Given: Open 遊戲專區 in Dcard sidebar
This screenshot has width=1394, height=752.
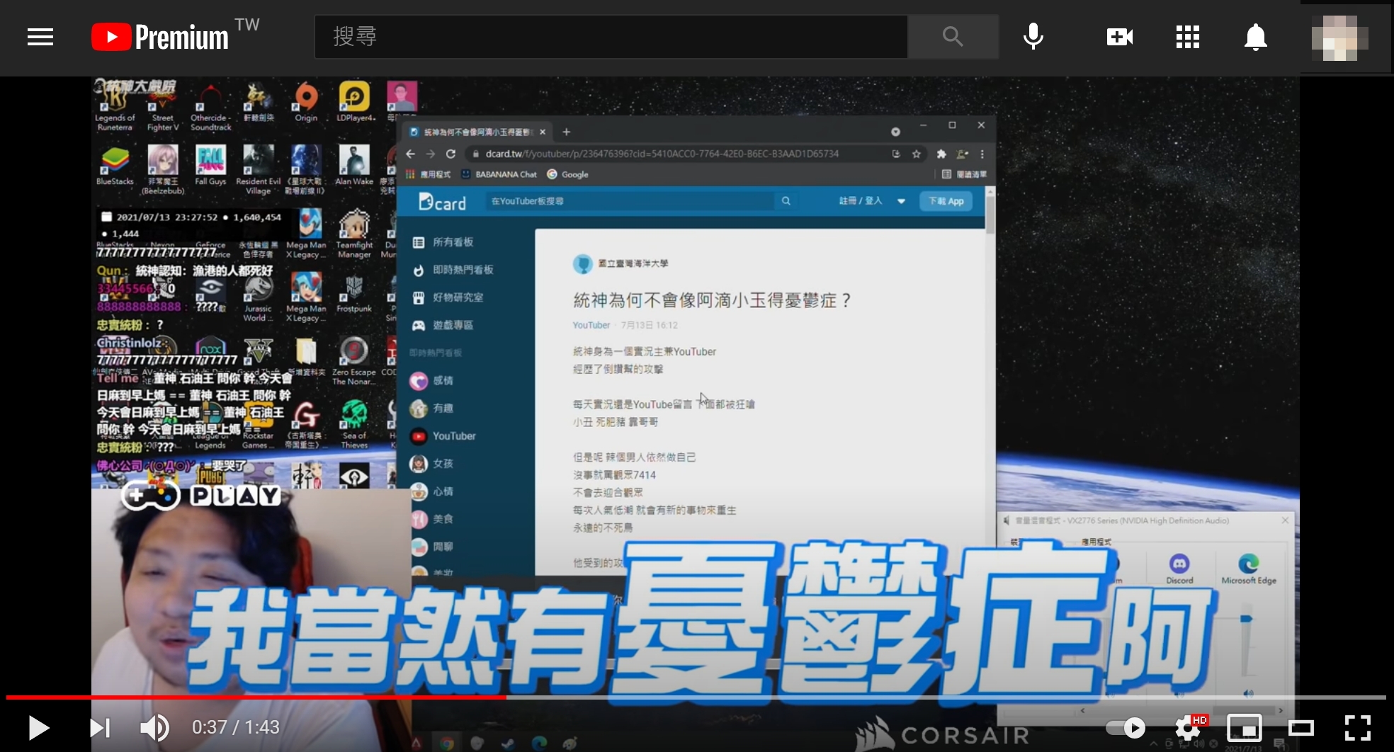Looking at the screenshot, I should [x=443, y=325].
